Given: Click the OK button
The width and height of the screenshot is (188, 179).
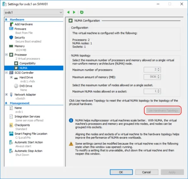Looking at the screenshot, I should tap(121, 172).
